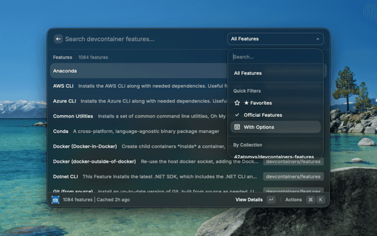Focus the Search devcontainer features field
The image size is (377, 236).
point(141,39)
